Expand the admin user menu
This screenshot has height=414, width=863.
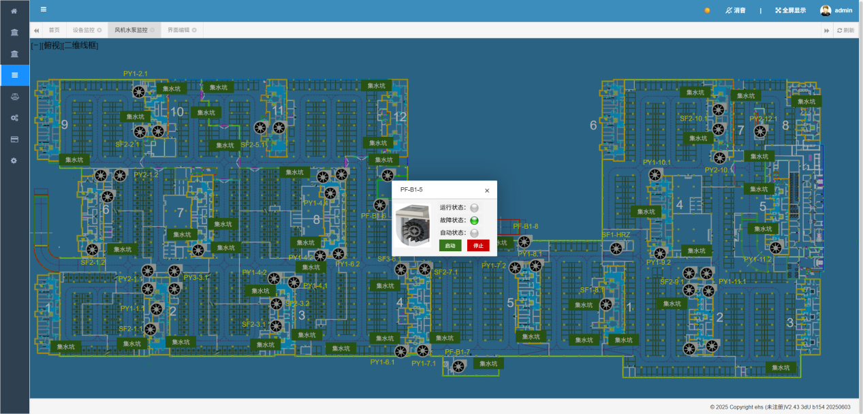point(836,10)
